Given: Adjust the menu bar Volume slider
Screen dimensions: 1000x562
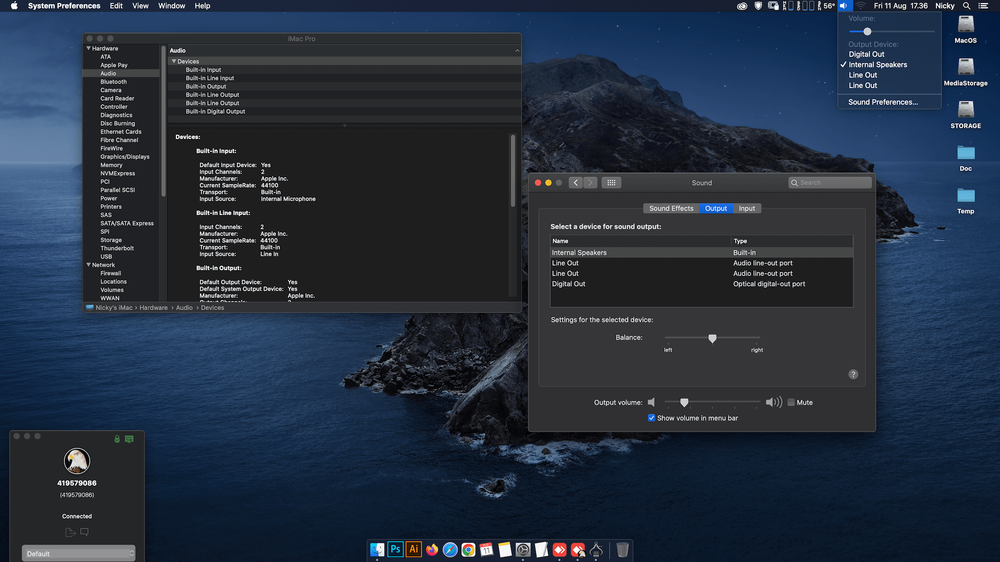Looking at the screenshot, I should click(x=867, y=32).
